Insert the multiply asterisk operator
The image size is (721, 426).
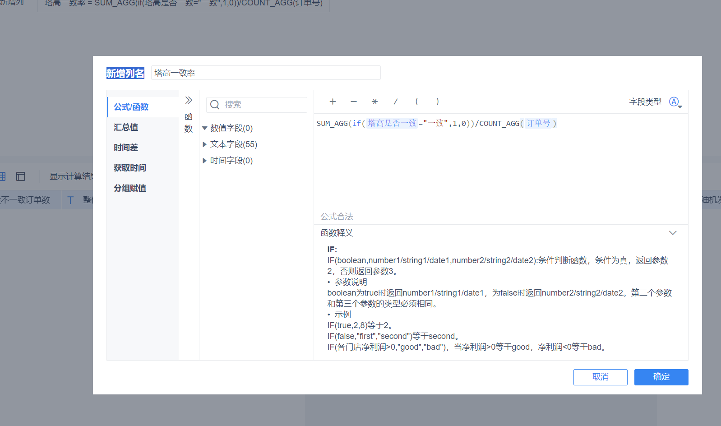click(374, 102)
